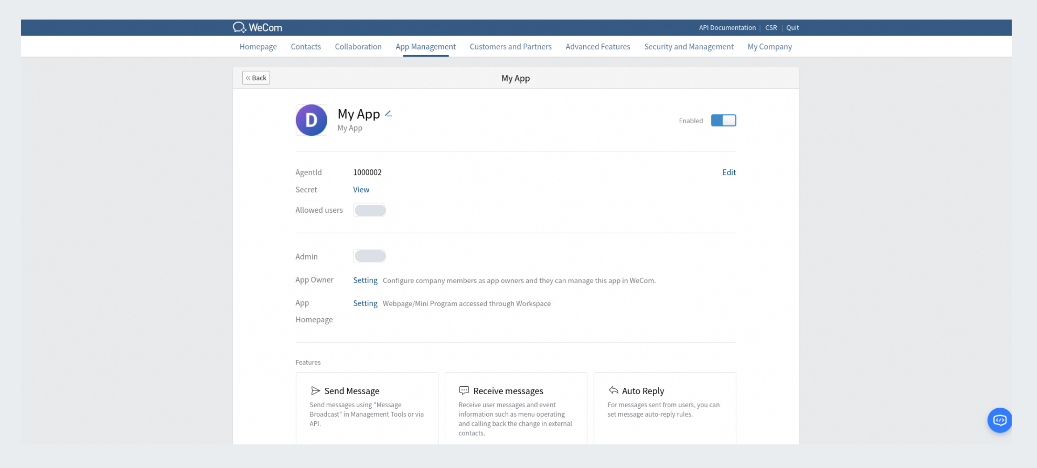The width and height of the screenshot is (1037, 468).
Task: Click the CSR link in header
Action: pyautogui.click(x=771, y=27)
